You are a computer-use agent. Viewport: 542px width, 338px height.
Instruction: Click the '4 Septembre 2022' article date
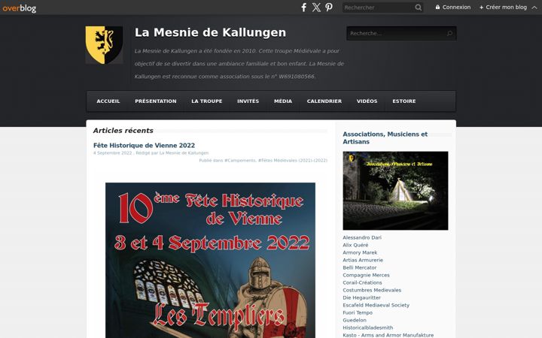(x=112, y=152)
